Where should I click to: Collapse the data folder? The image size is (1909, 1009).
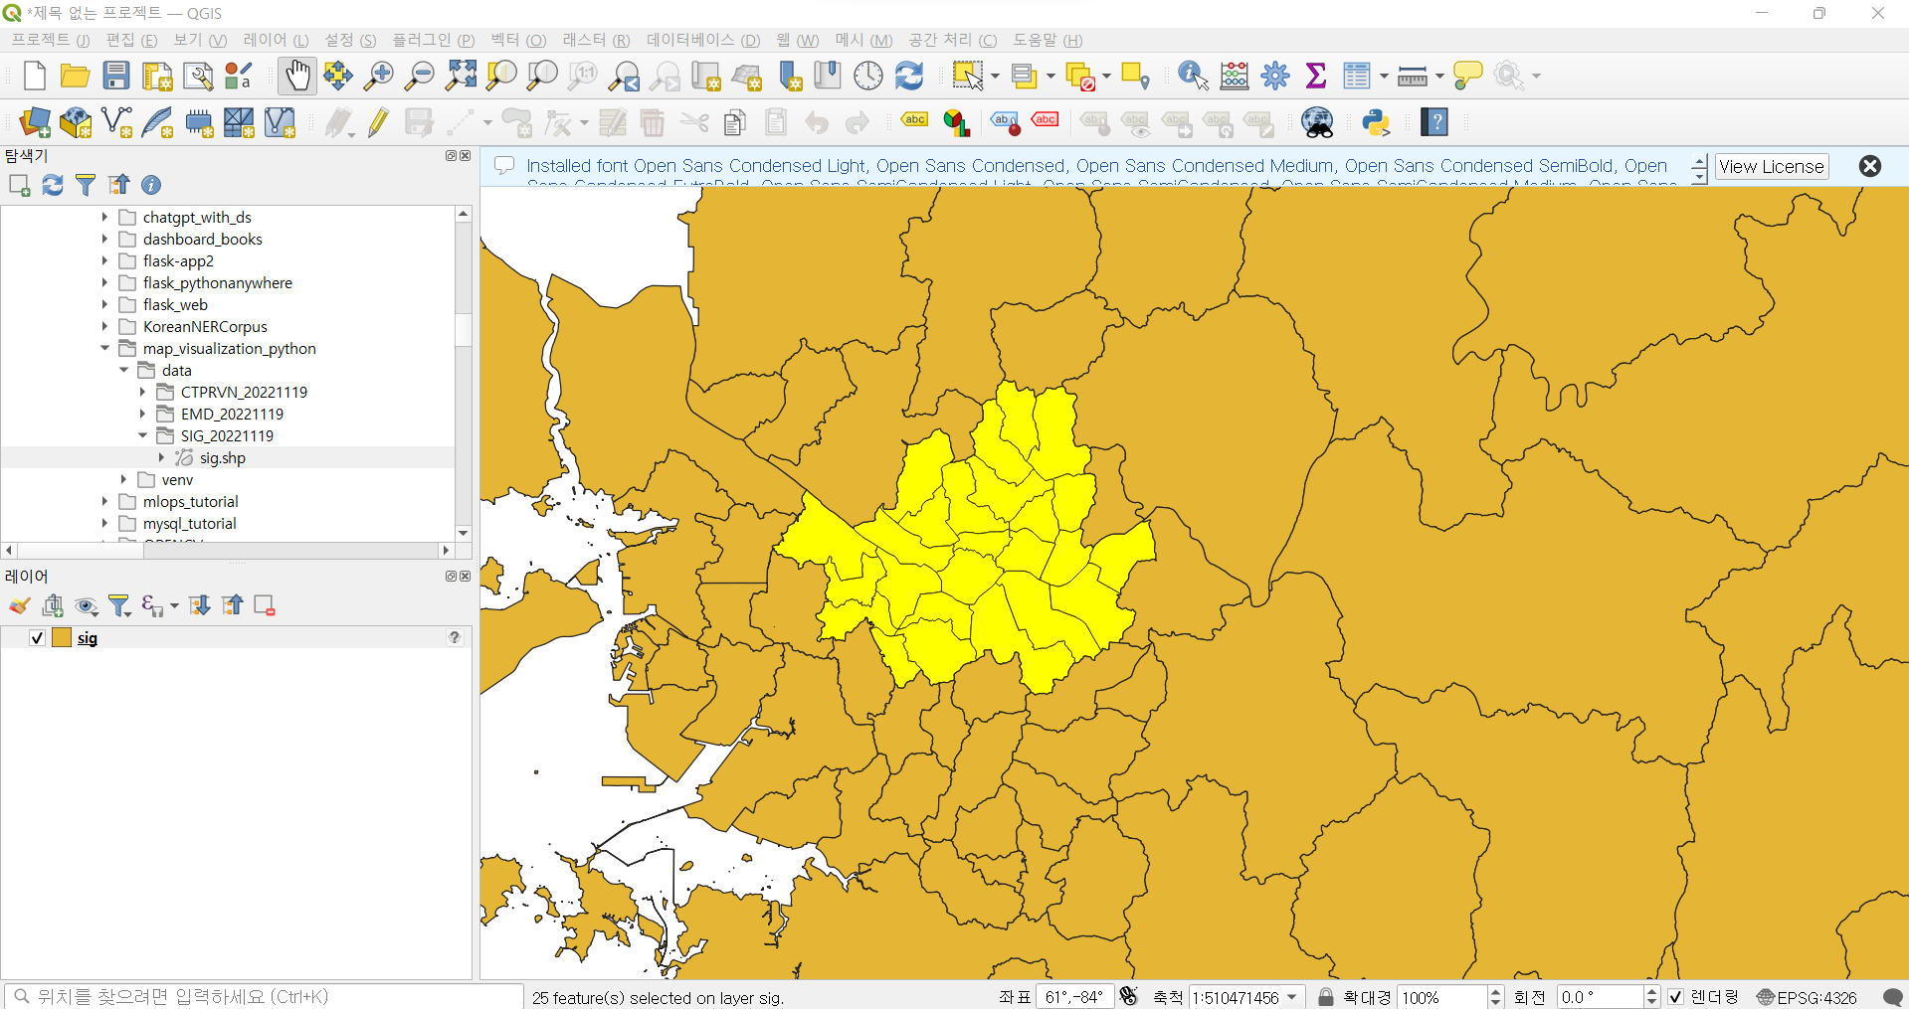(x=123, y=370)
